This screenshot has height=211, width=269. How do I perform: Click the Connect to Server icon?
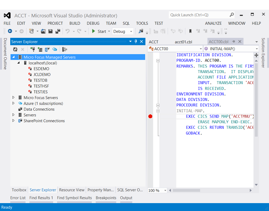click(x=40, y=49)
